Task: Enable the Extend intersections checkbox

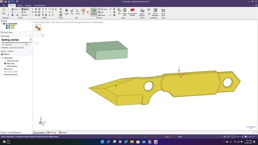Action: click(2, 75)
